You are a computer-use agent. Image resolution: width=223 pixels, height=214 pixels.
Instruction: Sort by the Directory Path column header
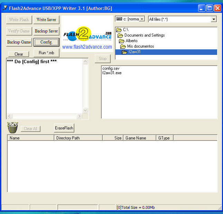(78, 138)
